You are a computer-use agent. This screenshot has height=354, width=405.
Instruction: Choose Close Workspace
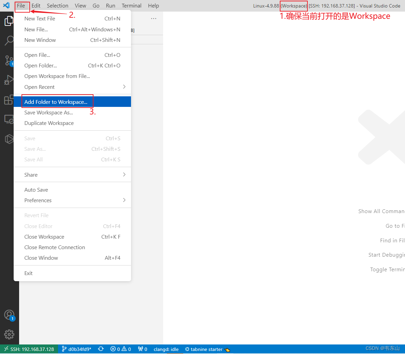pos(72,237)
